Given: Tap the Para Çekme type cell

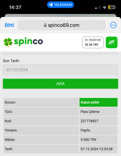Looking at the screenshot, I should pyautogui.click(x=99, y=112).
